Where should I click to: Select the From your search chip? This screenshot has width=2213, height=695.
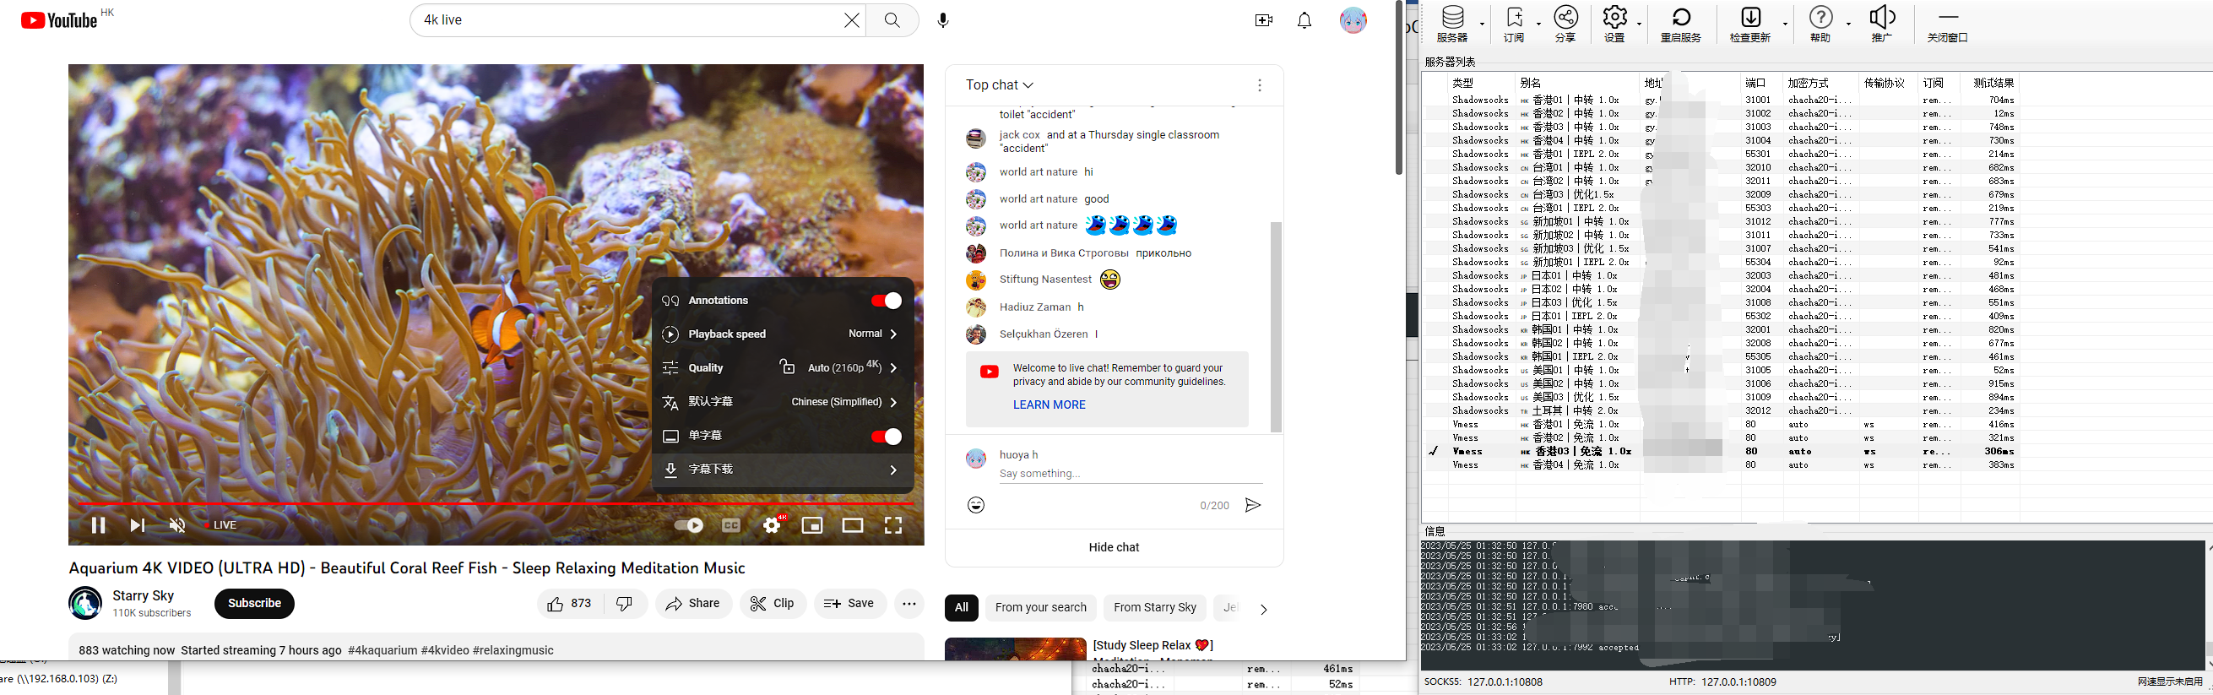point(1040,607)
